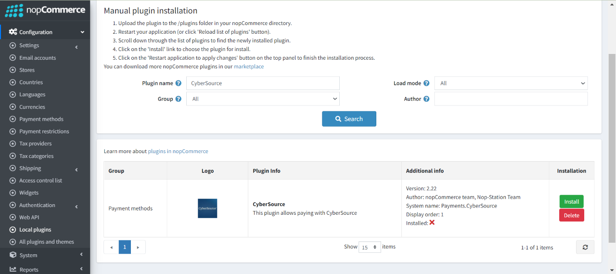Open the Load mode dropdown

click(x=511, y=83)
